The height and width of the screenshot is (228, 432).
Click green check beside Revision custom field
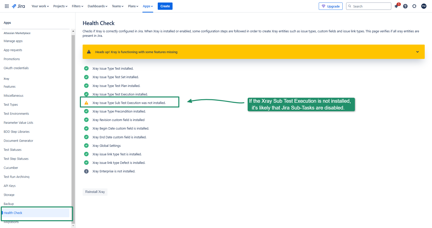click(86, 120)
